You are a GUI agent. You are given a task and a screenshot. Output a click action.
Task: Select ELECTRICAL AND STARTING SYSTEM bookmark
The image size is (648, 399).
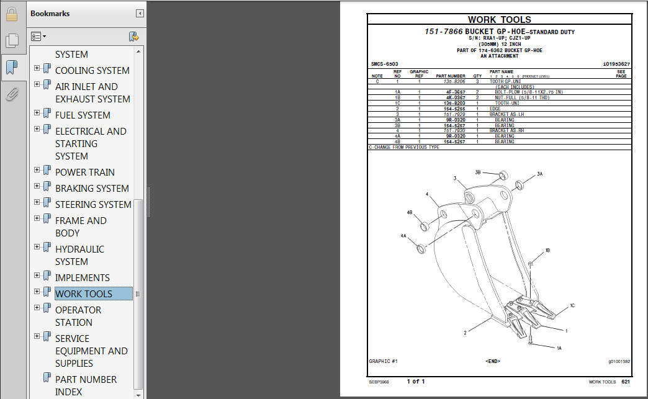pyautogui.click(x=91, y=144)
